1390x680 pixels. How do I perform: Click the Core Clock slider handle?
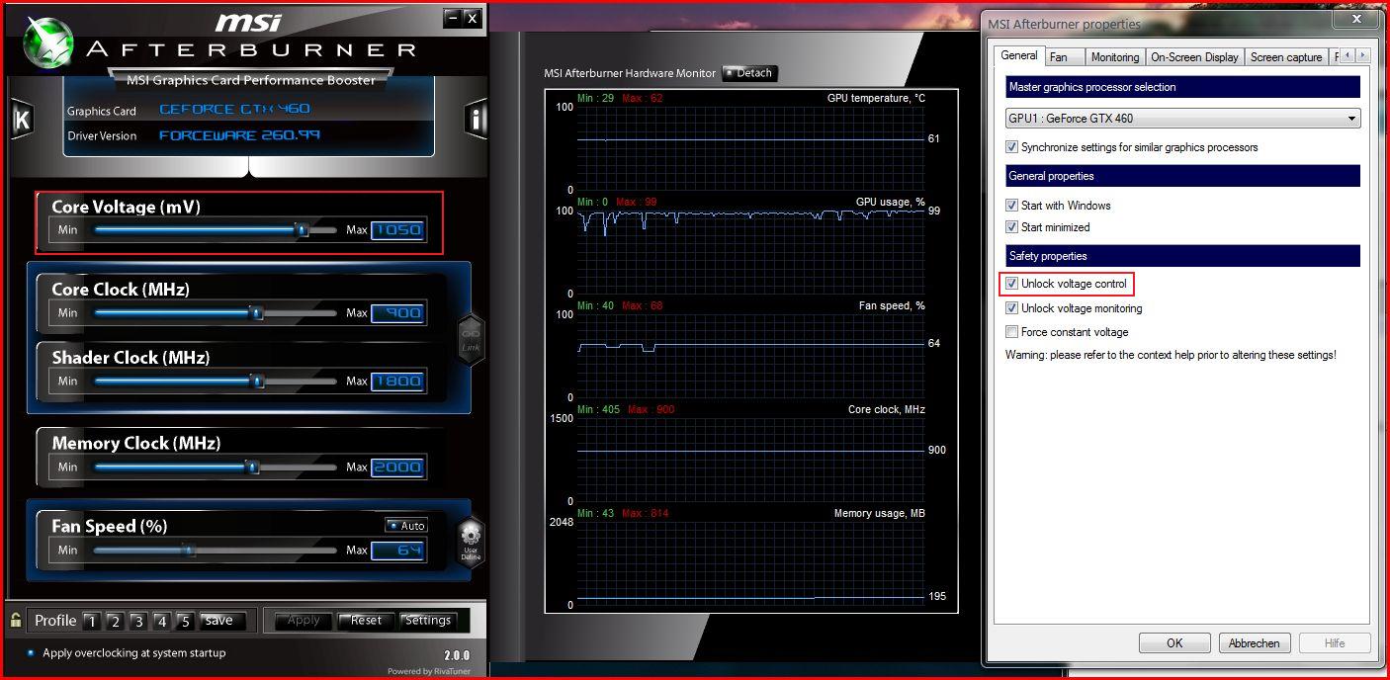[x=256, y=312]
